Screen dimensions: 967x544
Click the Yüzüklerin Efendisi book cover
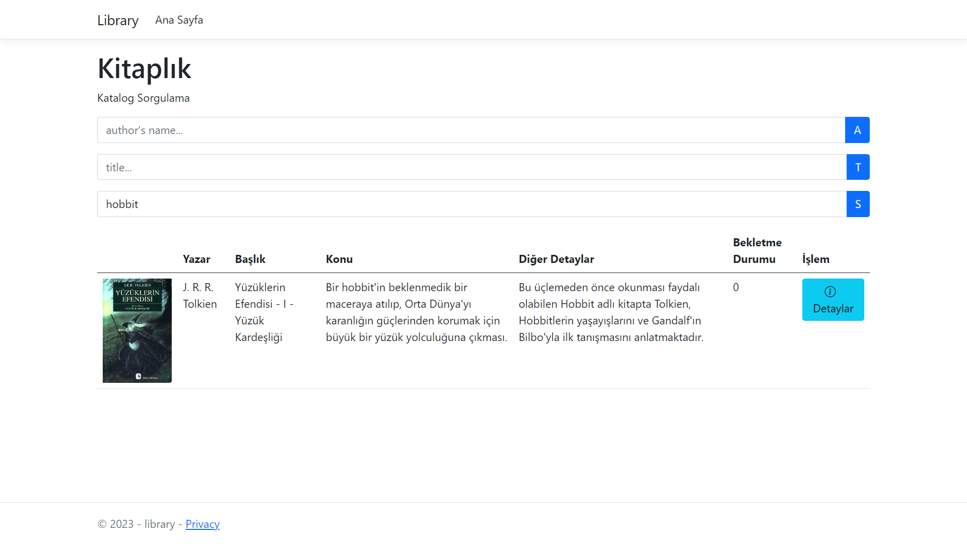coord(137,330)
